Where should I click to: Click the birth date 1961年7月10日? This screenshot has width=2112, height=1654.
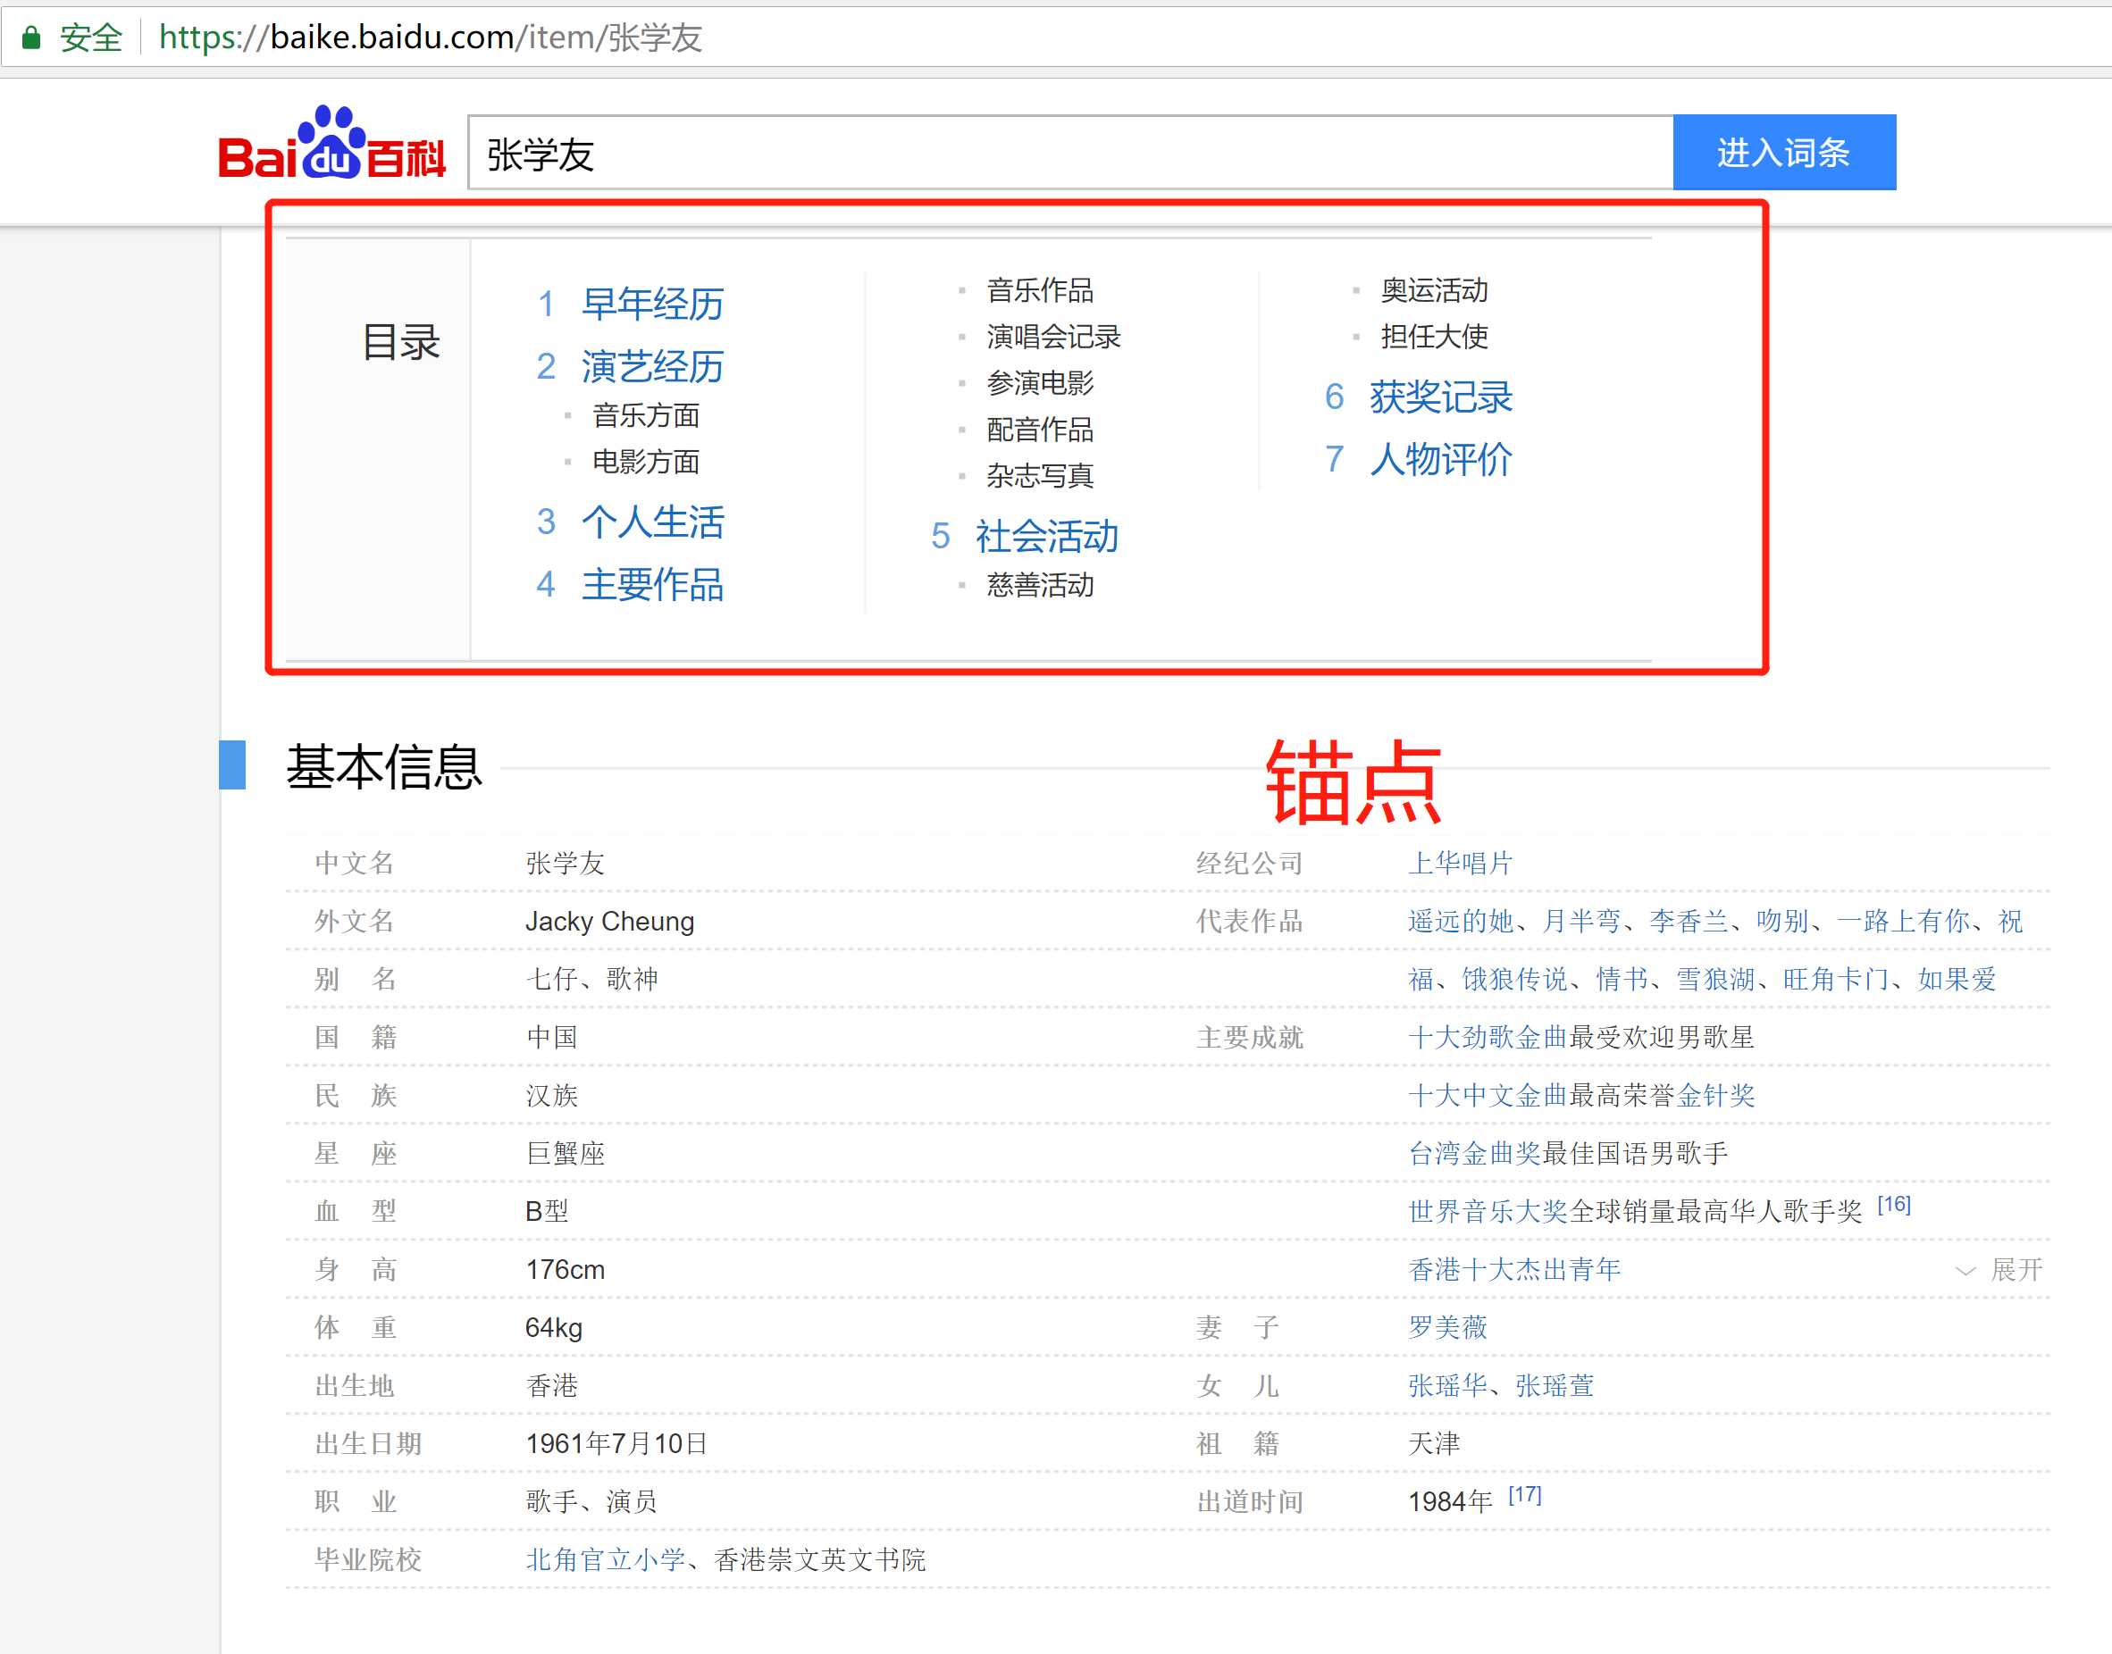(616, 1444)
